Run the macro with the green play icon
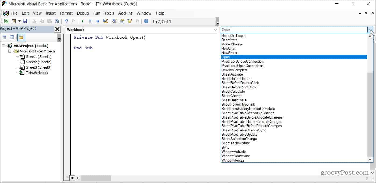The width and height of the screenshot is (376, 183). point(83,21)
